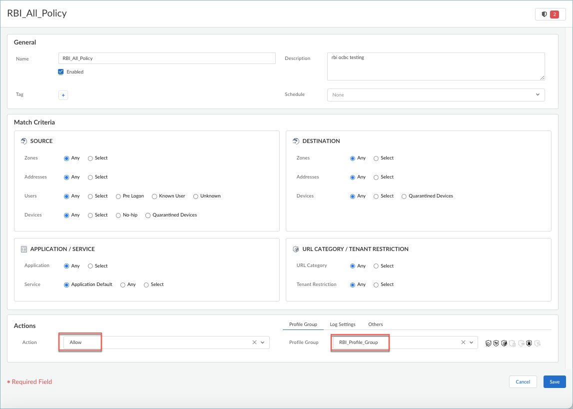Click the globe icon beside SOURCE heading
Image resolution: width=573 pixels, height=409 pixels.
point(24,141)
